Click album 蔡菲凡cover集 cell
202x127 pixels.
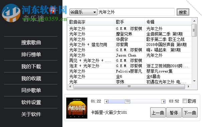point(159,71)
